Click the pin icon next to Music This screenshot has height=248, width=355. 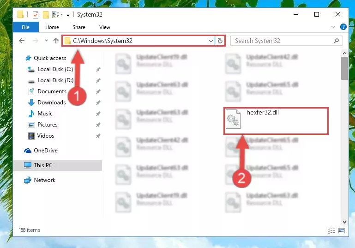(98, 114)
